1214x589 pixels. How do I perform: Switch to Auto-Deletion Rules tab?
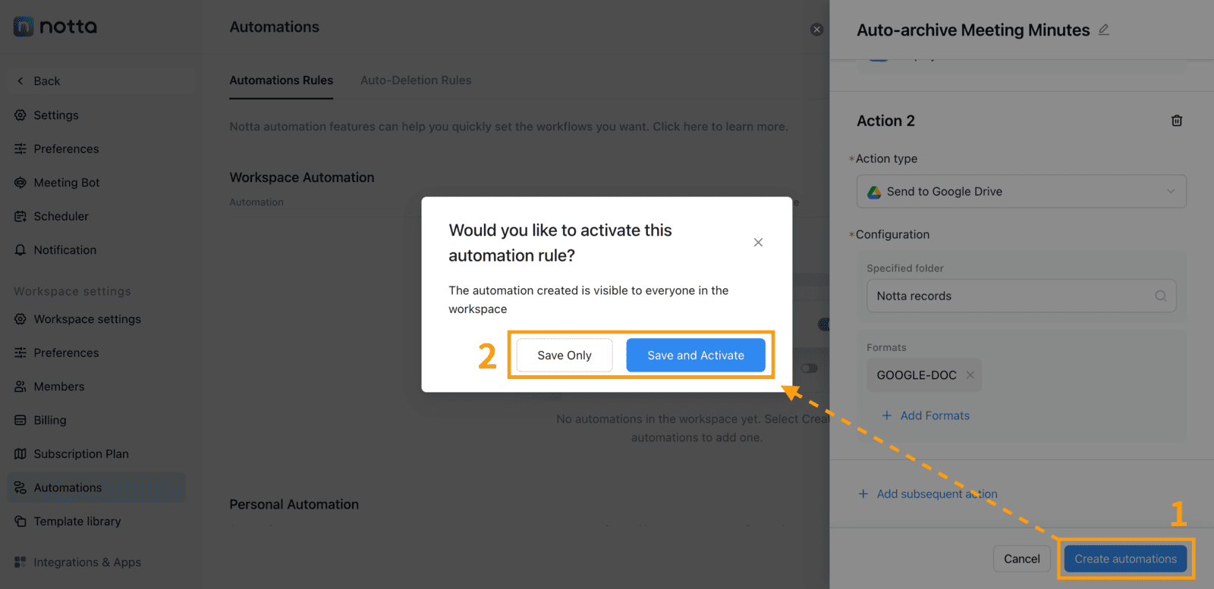[416, 80]
